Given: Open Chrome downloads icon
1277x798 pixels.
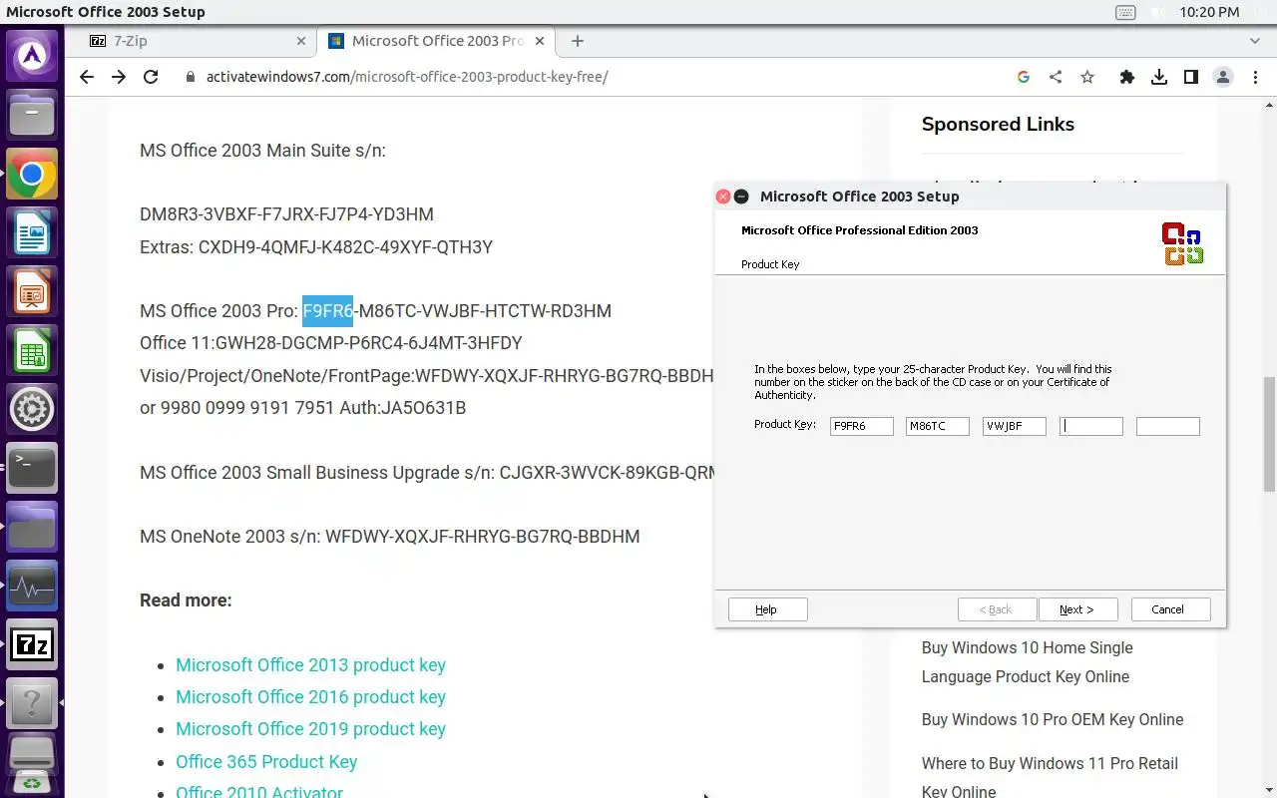Looking at the screenshot, I should [x=1159, y=77].
